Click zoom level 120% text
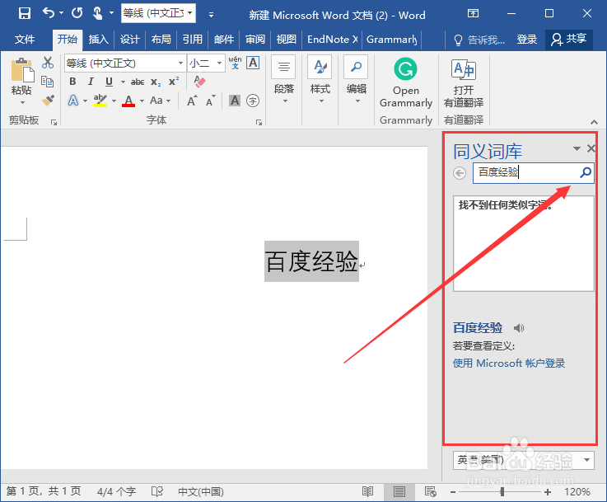 coord(577,492)
